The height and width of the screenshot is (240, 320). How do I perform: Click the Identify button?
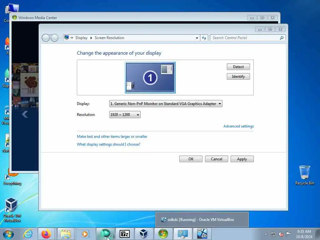[238, 77]
